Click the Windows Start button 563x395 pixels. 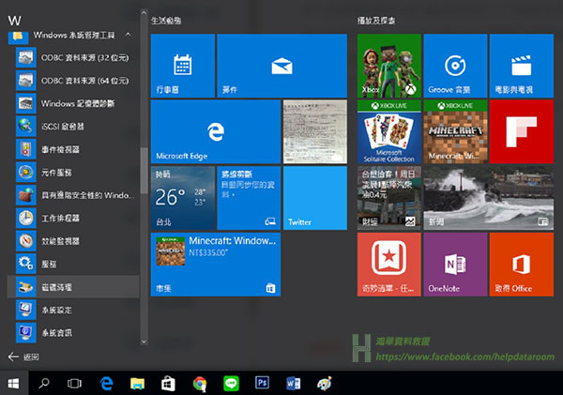pyautogui.click(x=14, y=383)
